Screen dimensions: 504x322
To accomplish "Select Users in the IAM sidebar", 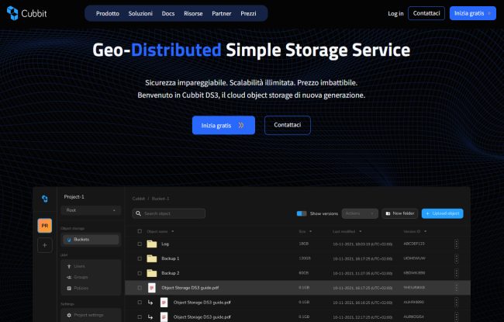I will coord(79,266).
